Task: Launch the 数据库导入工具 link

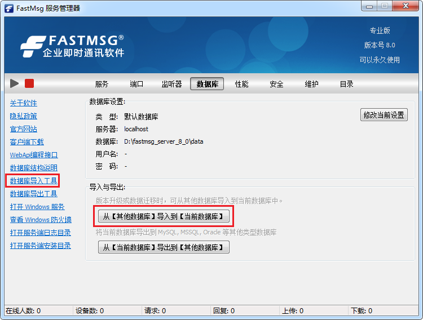Action: tap(34, 181)
